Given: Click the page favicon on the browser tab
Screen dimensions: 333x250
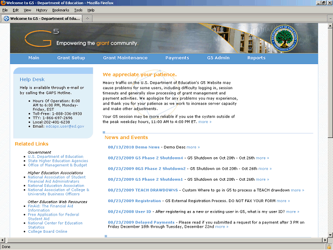Looking at the screenshot, I should (6, 19).
